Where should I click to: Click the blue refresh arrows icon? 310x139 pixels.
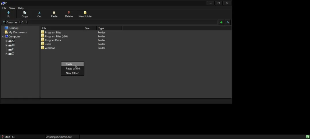pos(228,22)
